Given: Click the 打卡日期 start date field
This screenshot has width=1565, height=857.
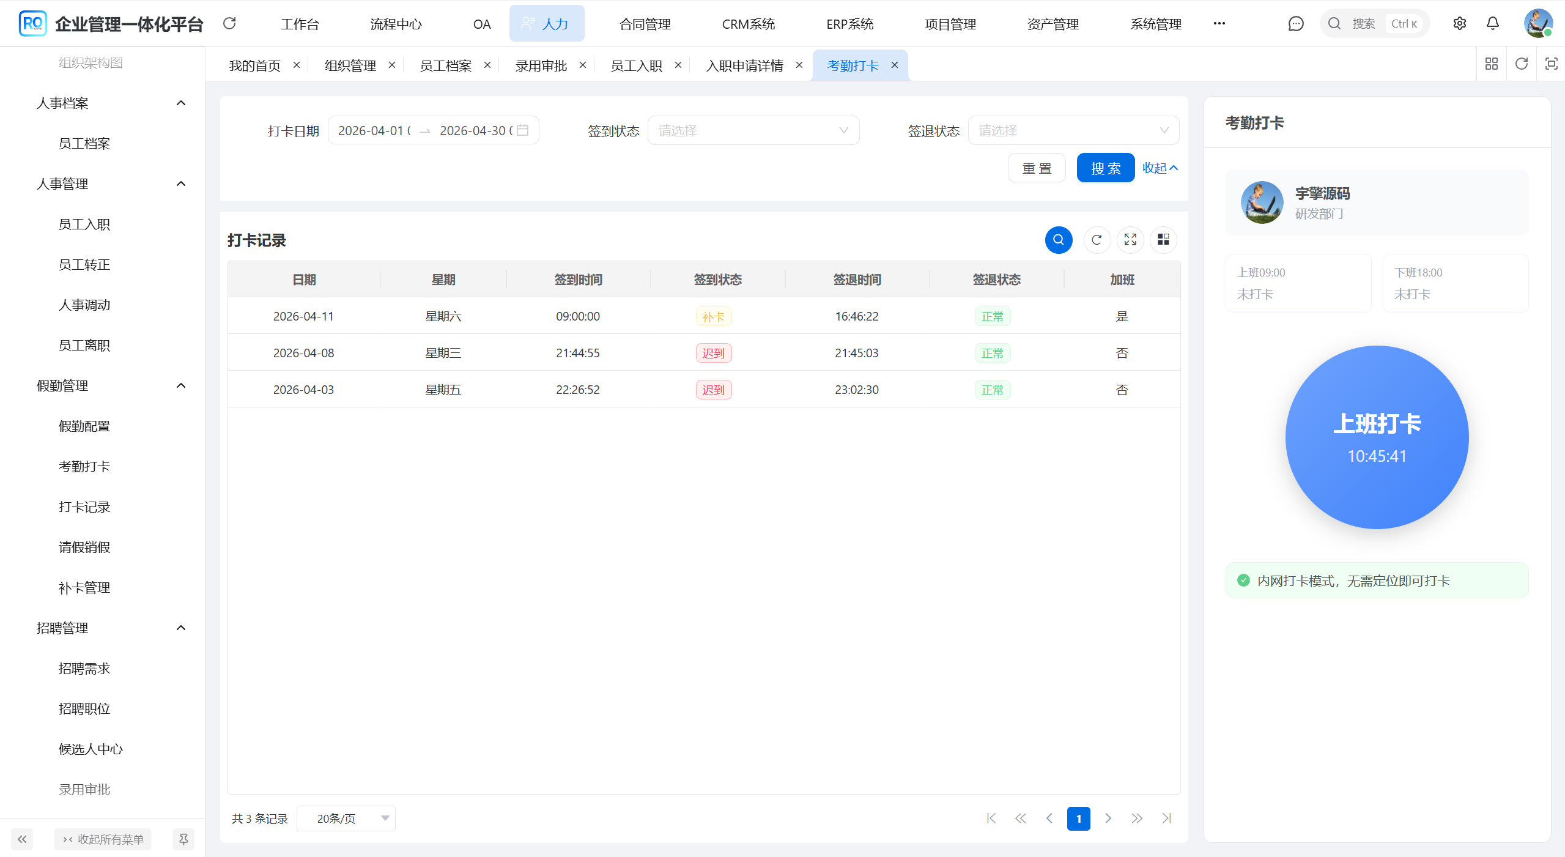Looking at the screenshot, I should [373, 130].
